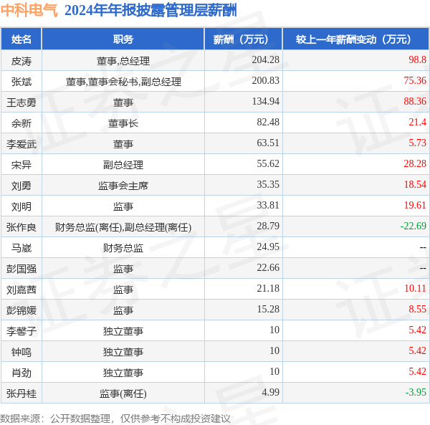Click 宋异's position cell 副总经理
The image size is (430, 425).
(123, 165)
